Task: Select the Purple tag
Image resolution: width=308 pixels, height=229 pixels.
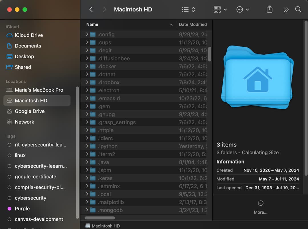Action: [22, 209]
